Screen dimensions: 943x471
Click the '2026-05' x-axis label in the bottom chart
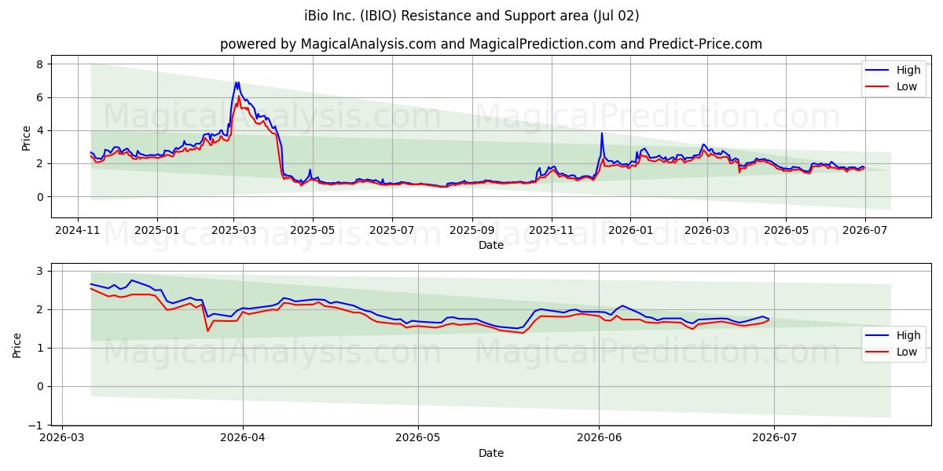[417, 438]
